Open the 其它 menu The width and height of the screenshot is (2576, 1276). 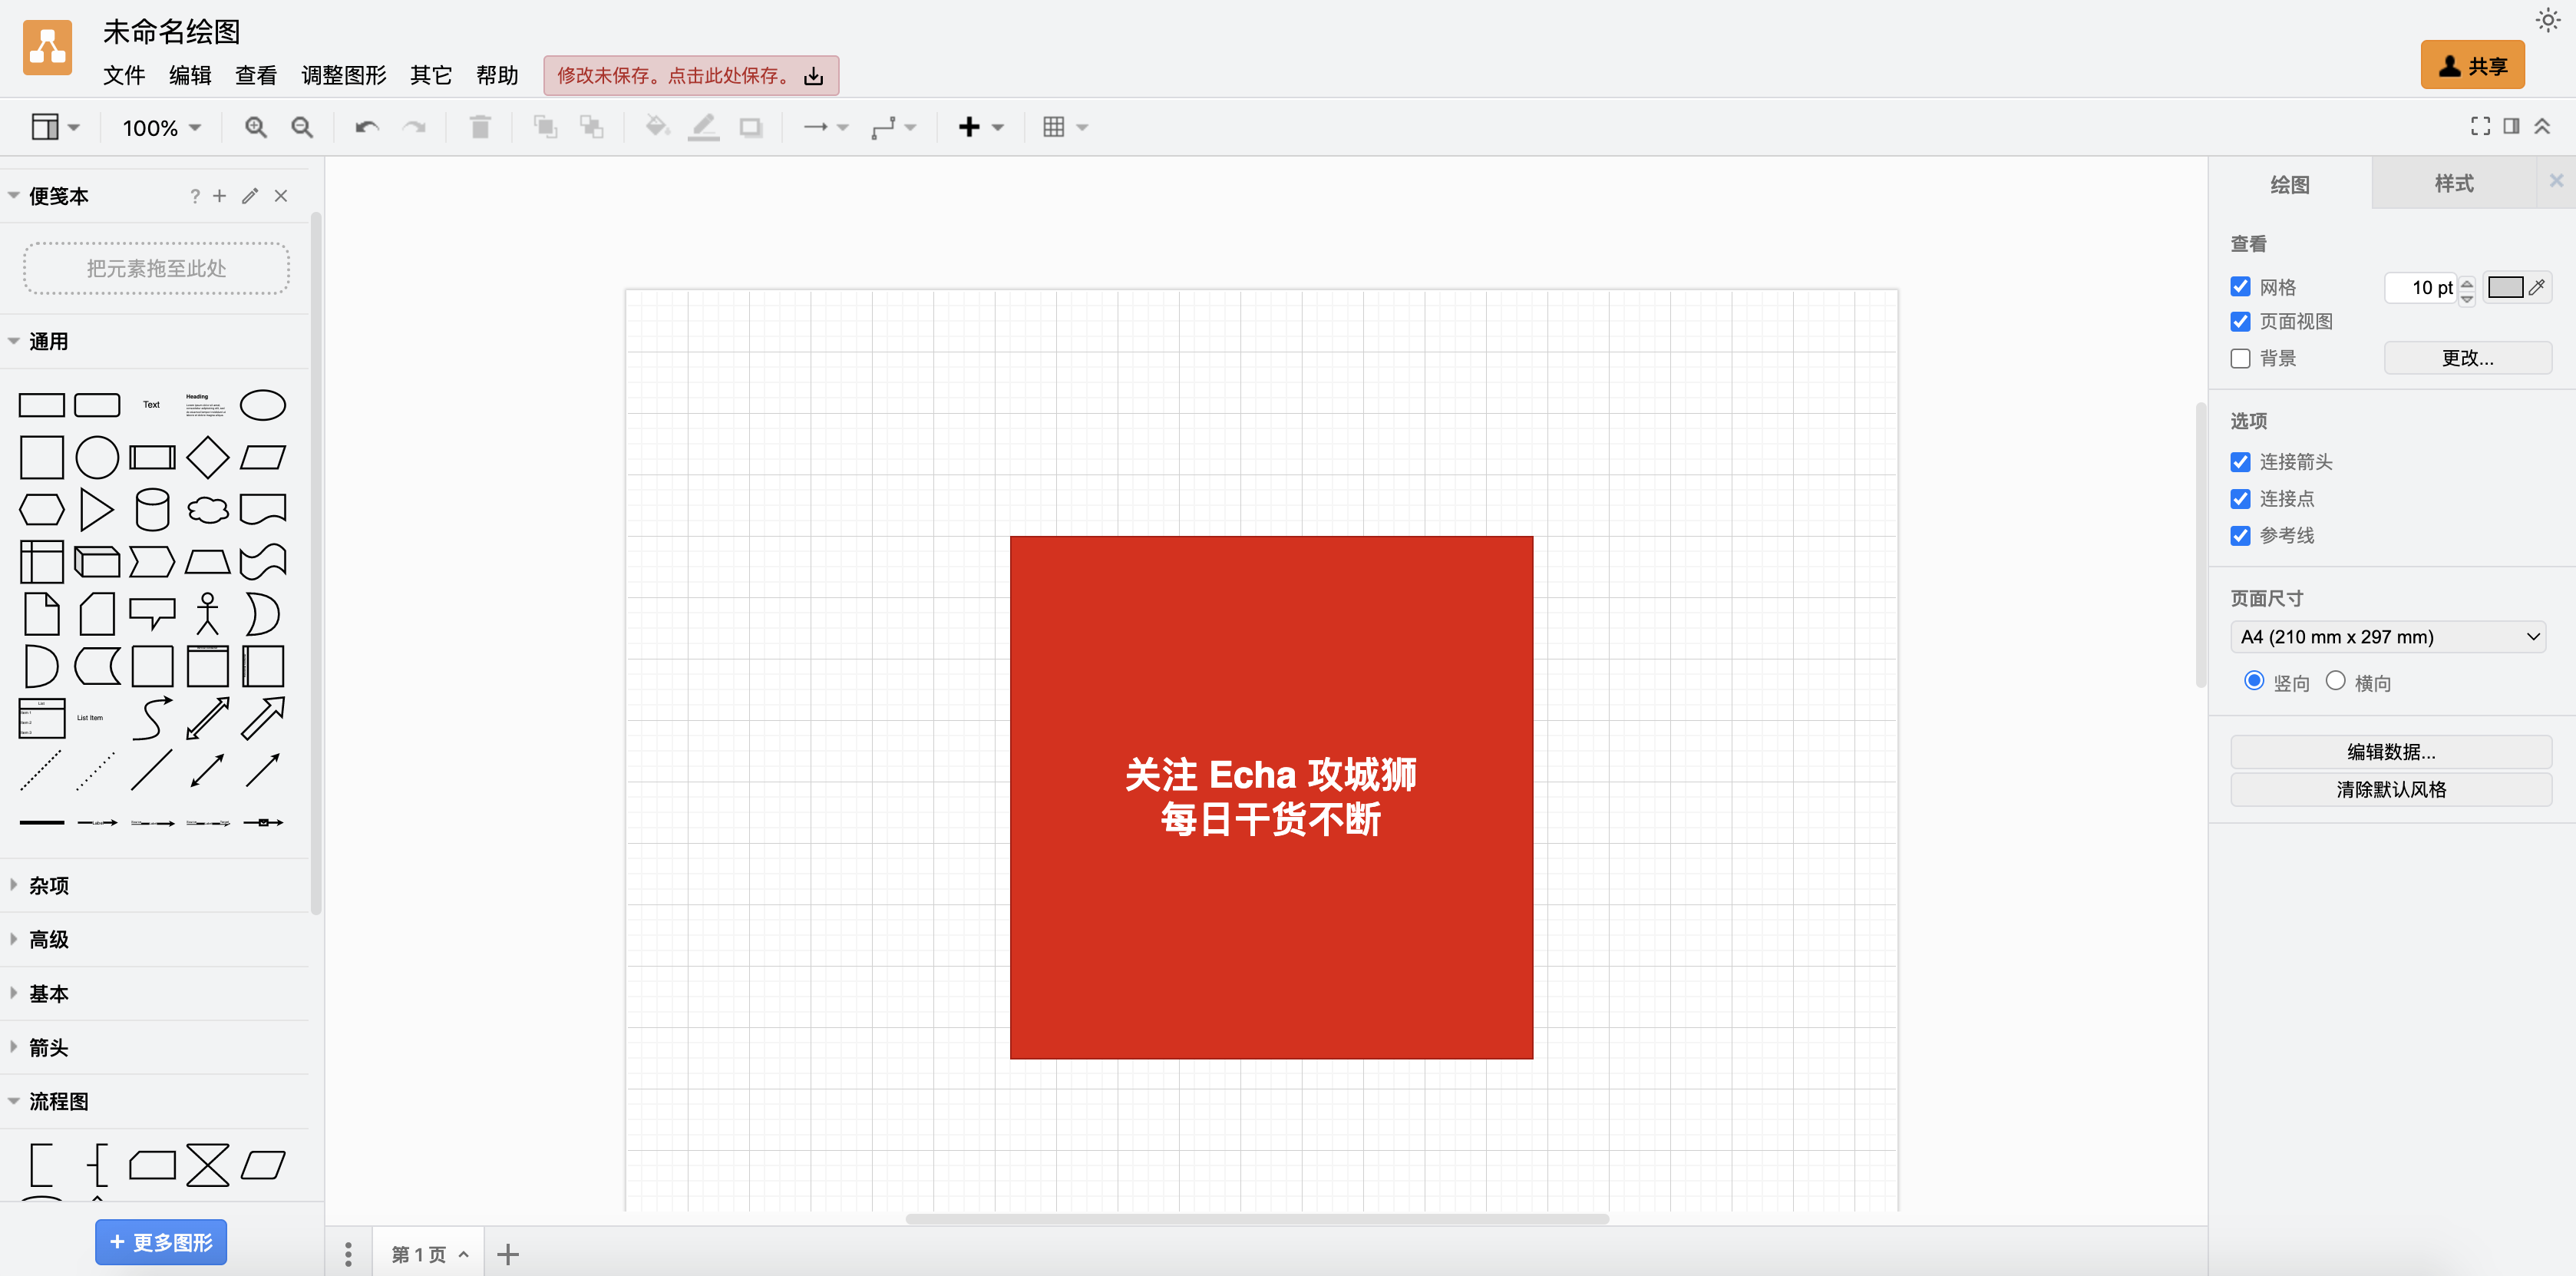(x=431, y=76)
